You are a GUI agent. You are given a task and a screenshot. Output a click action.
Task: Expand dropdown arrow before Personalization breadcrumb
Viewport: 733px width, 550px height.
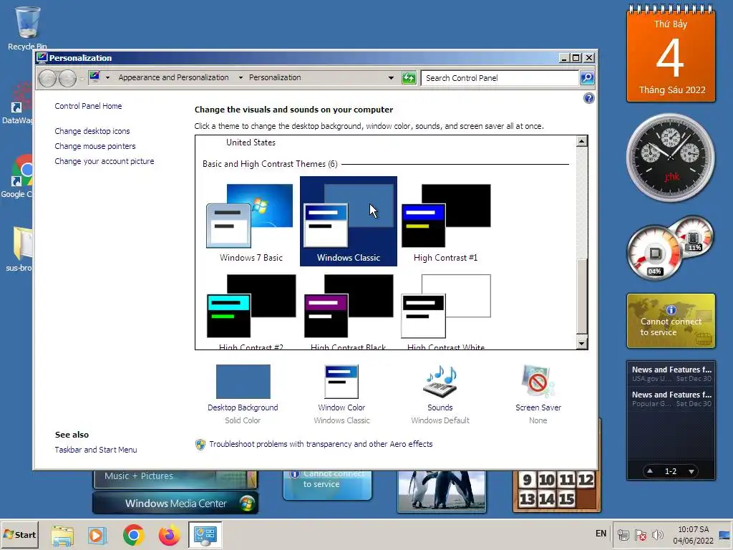241,77
